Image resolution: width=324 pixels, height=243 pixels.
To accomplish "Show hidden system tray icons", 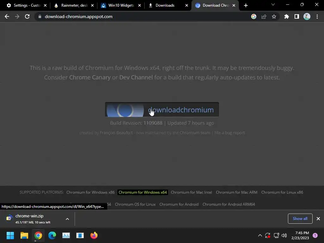I will (260, 235).
